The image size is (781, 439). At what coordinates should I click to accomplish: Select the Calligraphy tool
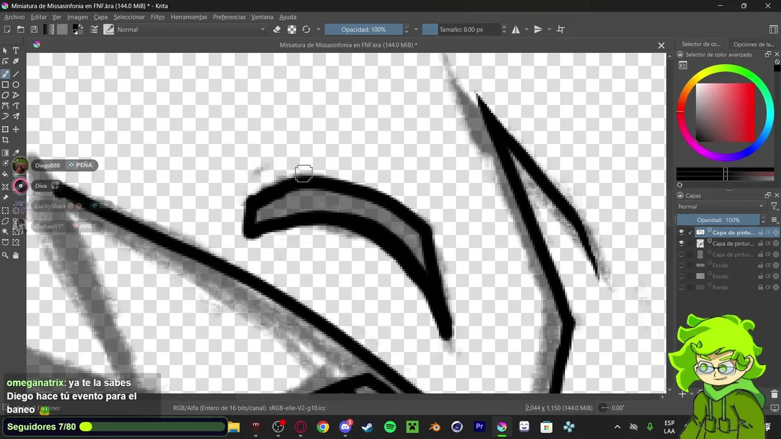pos(16,62)
